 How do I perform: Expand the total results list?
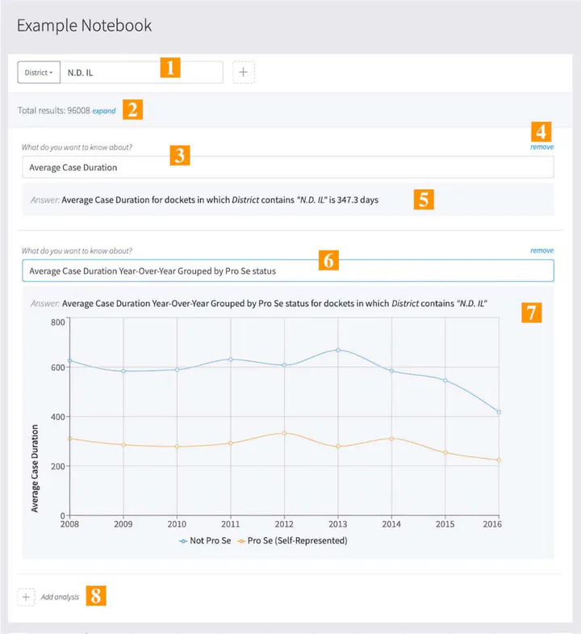click(104, 111)
